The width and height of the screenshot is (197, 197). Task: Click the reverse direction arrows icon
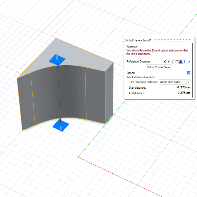coord(177,62)
